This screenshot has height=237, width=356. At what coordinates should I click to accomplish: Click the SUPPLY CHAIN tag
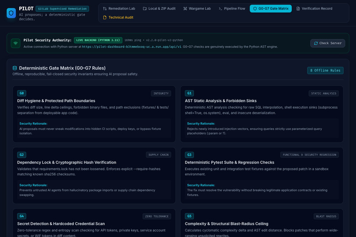[x=159, y=155]
